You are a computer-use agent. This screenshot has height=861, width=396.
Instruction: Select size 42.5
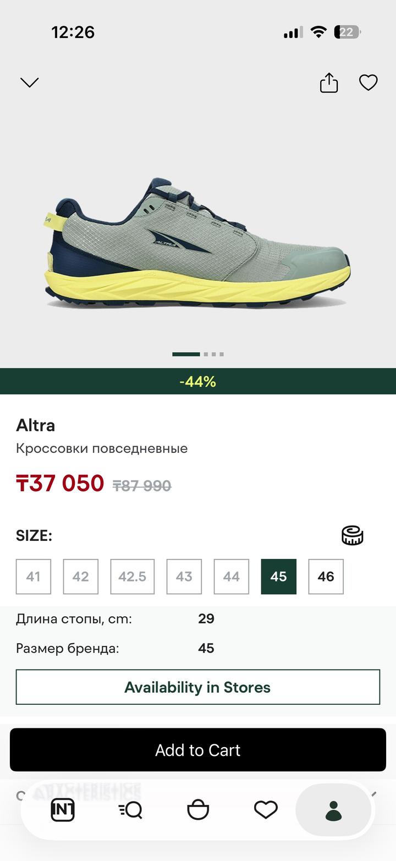pos(133,577)
